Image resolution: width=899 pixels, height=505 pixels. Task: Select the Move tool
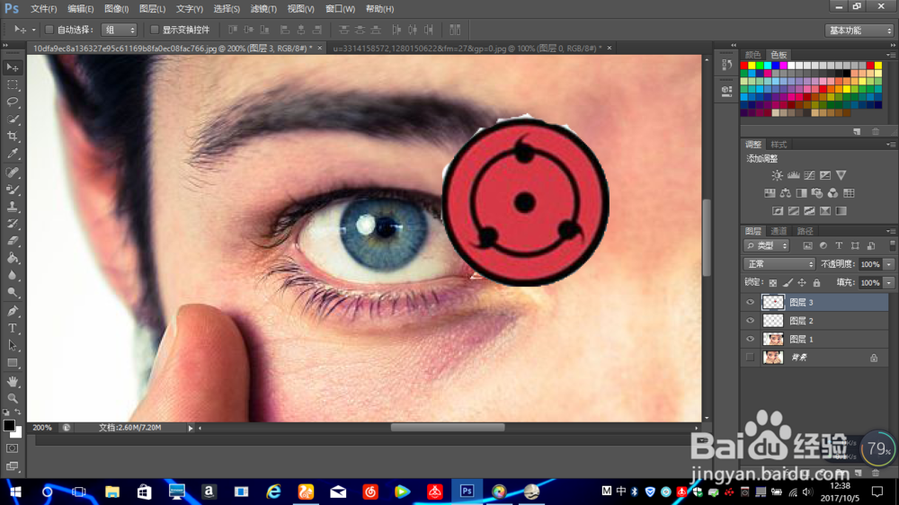[x=13, y=67]
